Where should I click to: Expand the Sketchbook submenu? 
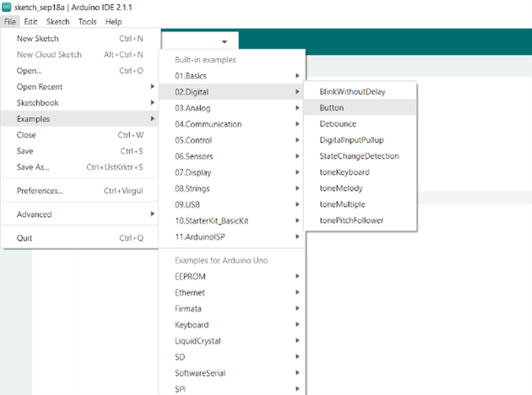(x=80, y=103)
